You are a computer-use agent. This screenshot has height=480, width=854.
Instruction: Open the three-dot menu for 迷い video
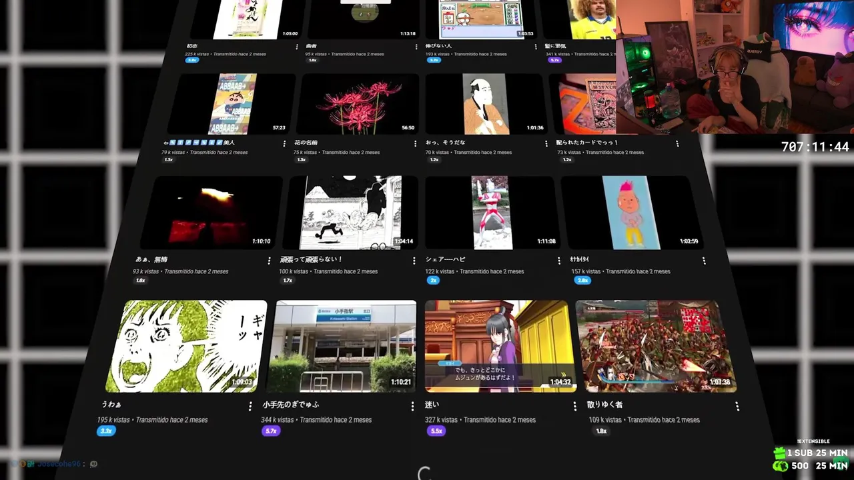(x=575, y=406)
